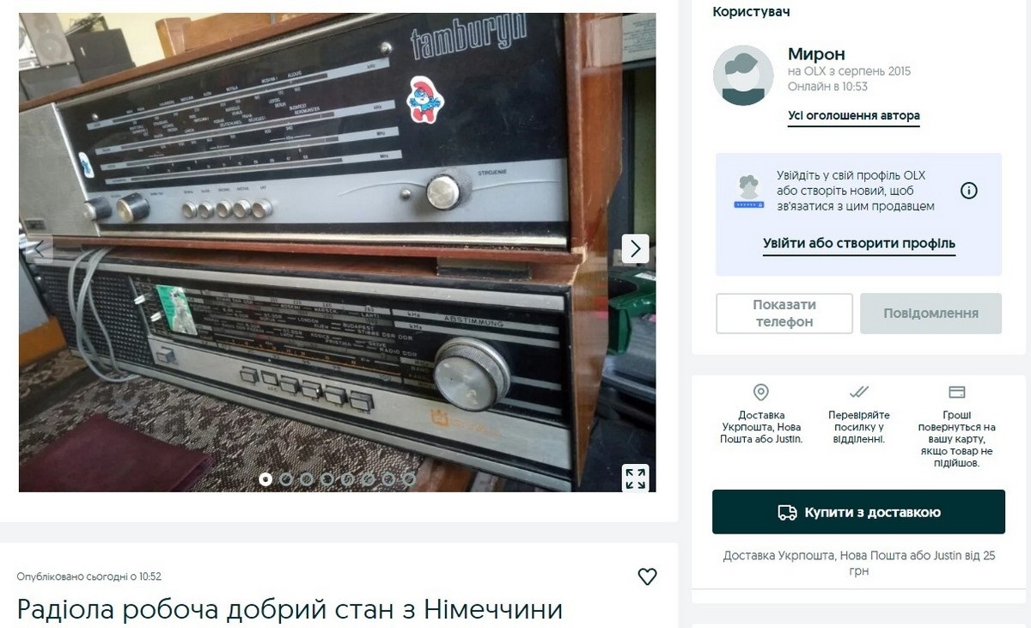Screen dimensions: 1031x628
Task: Click the Показати телефон button
Action: 784,314
